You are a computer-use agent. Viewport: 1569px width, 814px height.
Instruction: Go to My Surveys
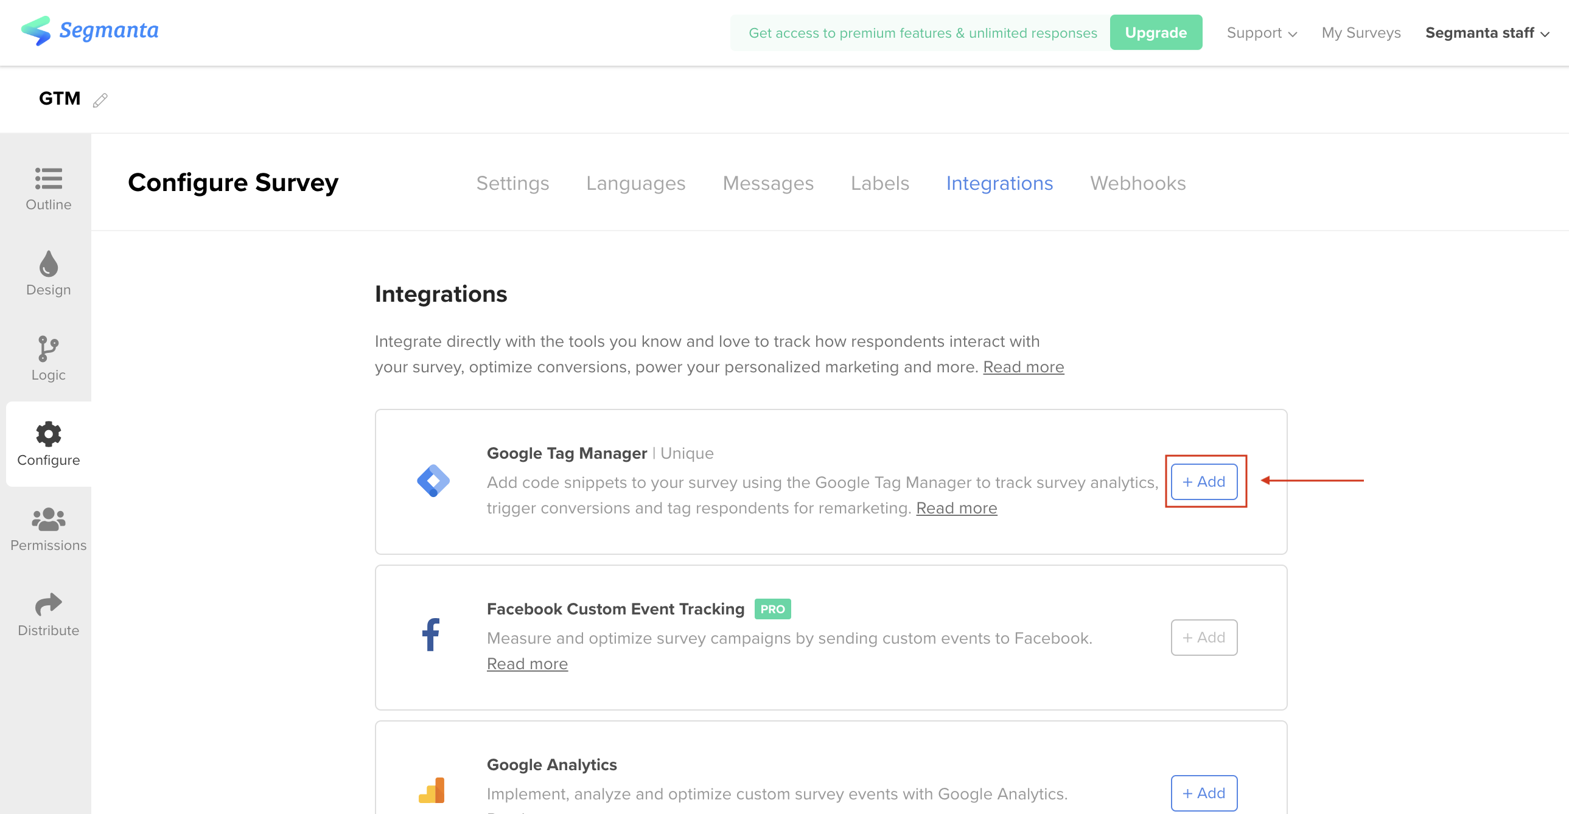point(1361,33)
